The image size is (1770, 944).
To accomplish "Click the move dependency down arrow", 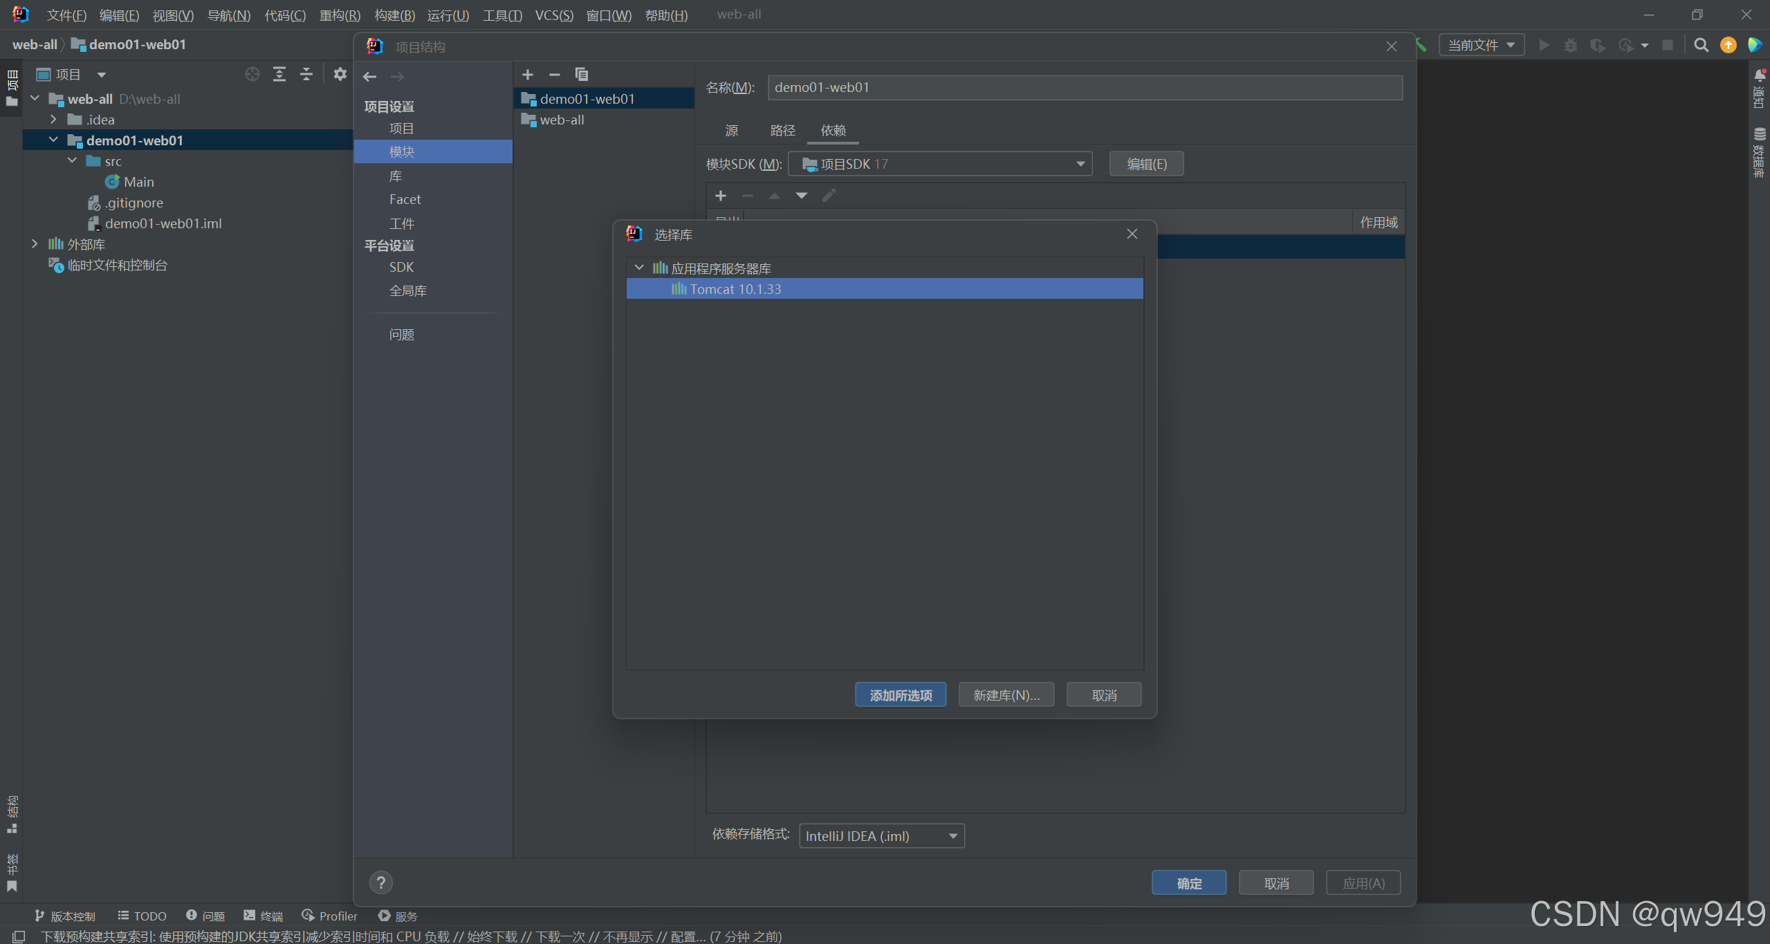I will 801,196.
